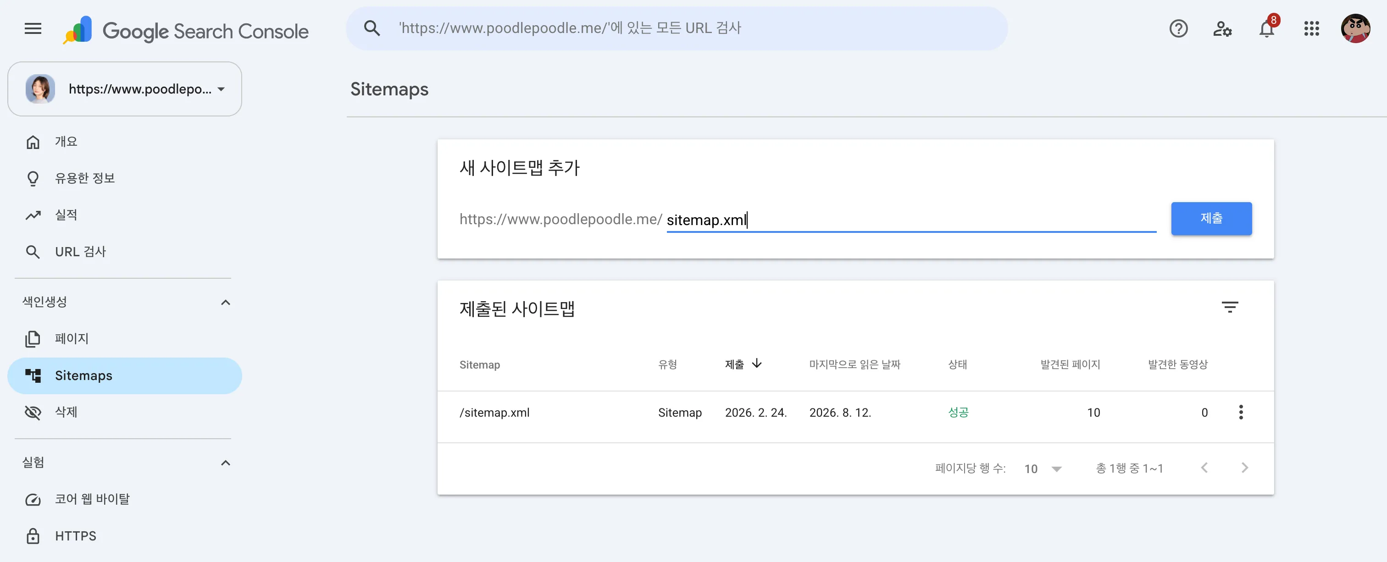The image size is (1387, 562).
Task: Open filter icon for submitted sitemaps
Action: click(x=1229, y=308)
